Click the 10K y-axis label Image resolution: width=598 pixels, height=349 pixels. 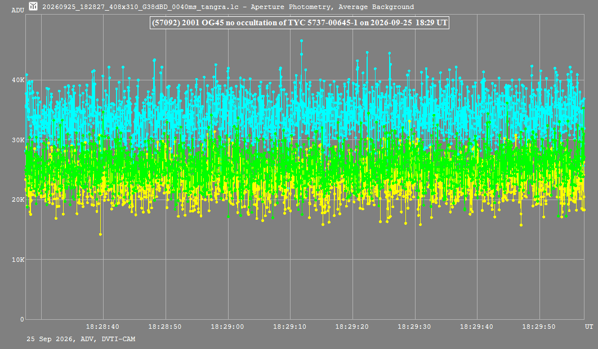[x=18, y=260]
